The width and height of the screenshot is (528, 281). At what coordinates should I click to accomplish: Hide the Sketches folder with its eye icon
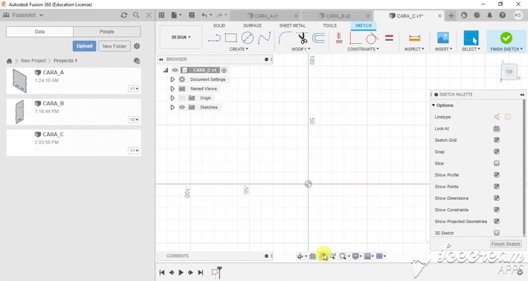182,107
